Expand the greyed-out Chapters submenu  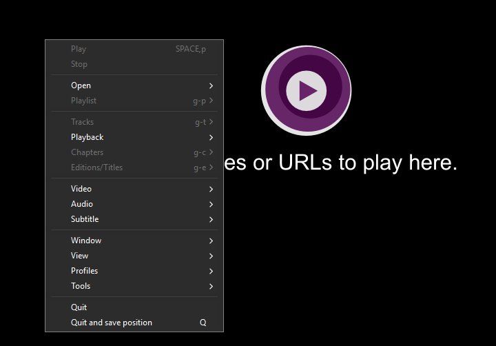click(x=134, y=152)
